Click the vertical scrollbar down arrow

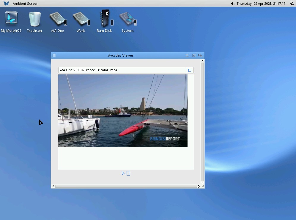202,182
